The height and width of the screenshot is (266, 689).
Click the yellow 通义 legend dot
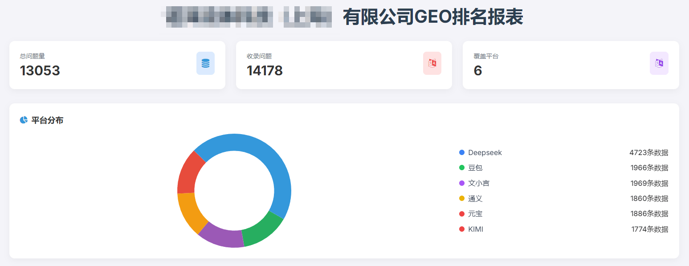462,199
